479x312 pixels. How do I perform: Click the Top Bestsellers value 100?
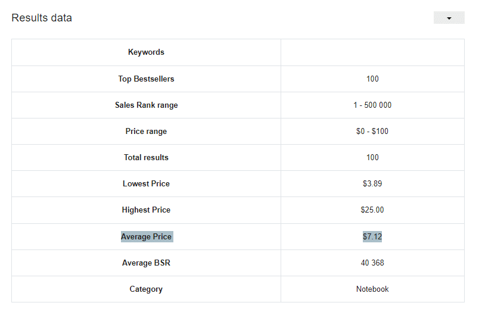coord(372,79)
